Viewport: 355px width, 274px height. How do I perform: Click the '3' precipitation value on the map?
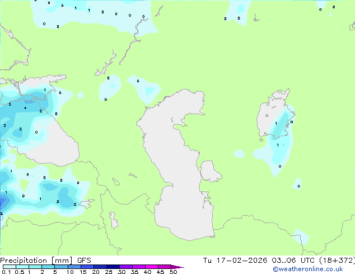(10, 104)
